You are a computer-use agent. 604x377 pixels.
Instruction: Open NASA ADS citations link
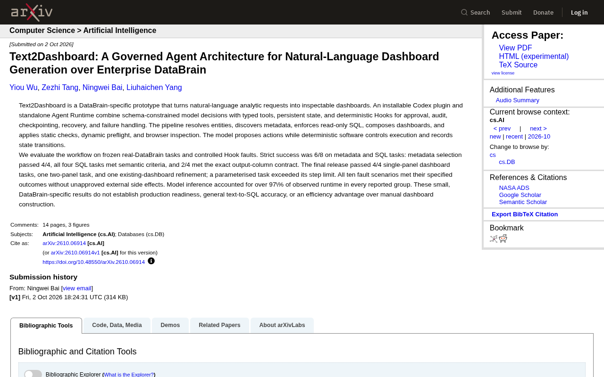514,188
